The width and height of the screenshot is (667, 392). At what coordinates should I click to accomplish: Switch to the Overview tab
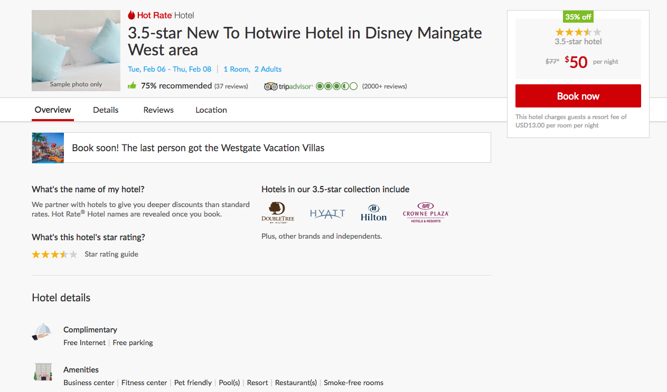coord(53,110)
